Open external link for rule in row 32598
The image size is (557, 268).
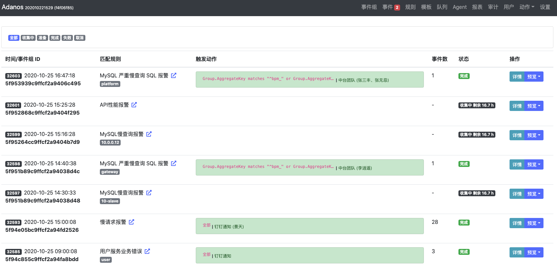(x=174, y=163)
